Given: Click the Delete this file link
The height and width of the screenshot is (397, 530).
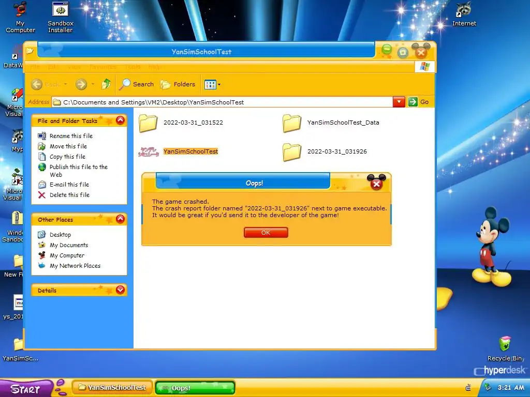Looking at the screenshot, I should click(70, 195).
